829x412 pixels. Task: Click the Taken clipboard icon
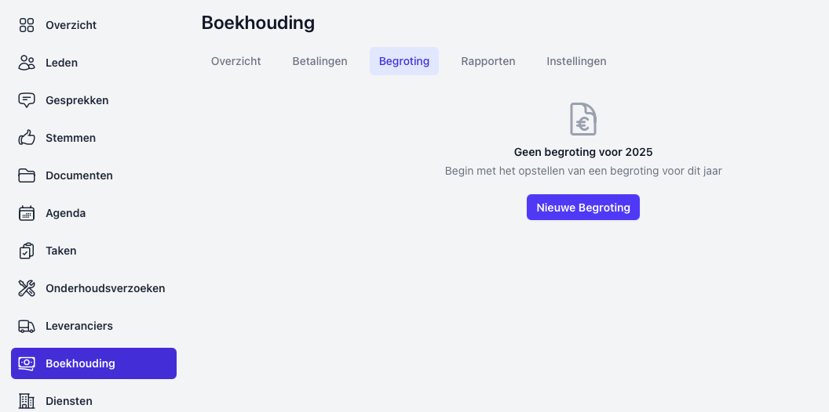(x=27, y=251)
